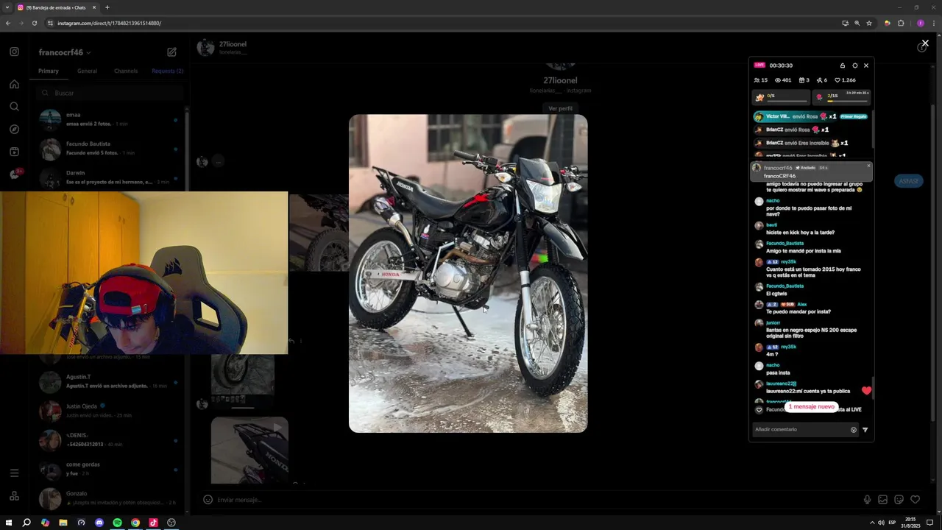
Task: Click the Buscar search field
Action: point(110,93)
